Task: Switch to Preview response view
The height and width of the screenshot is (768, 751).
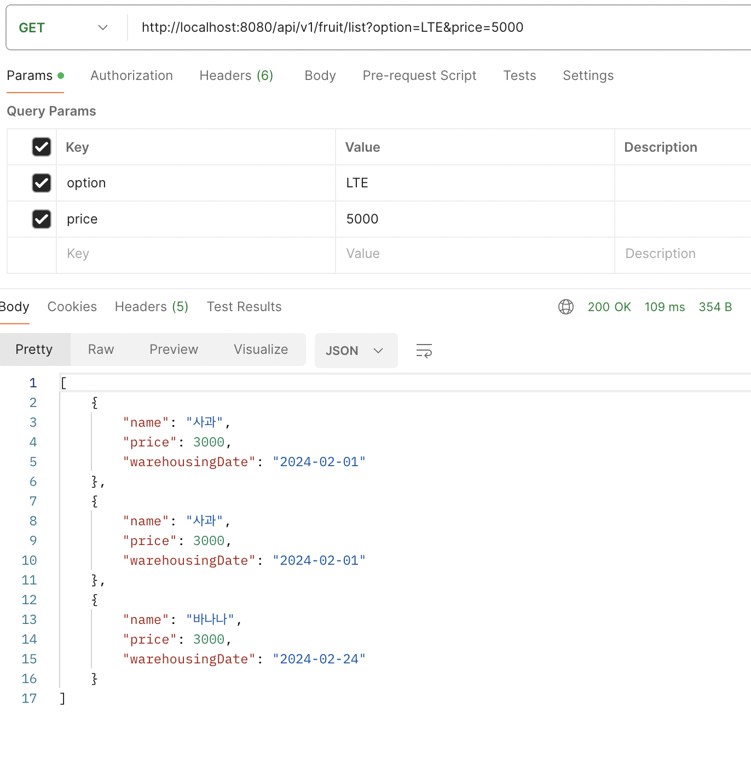Action: (x=174, y=349)
